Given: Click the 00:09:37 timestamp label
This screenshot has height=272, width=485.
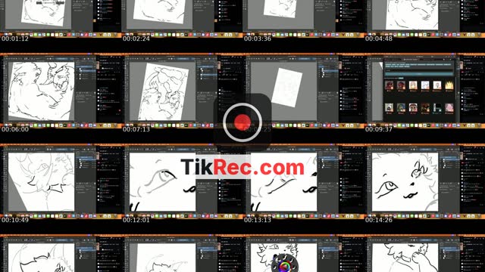Looking at the screenshot, I should pyautogui.click(x=379, y=129).
